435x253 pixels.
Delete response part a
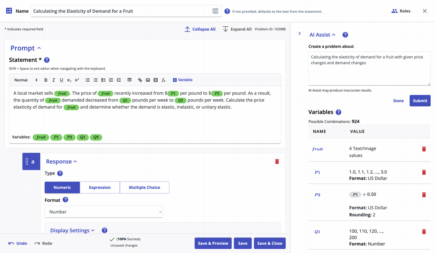coord(277,161)
